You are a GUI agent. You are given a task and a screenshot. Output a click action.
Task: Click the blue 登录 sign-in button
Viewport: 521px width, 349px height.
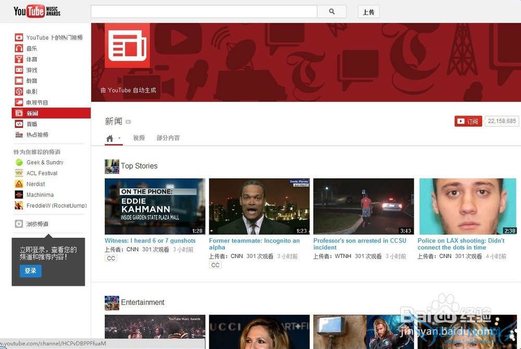[30, 270]
